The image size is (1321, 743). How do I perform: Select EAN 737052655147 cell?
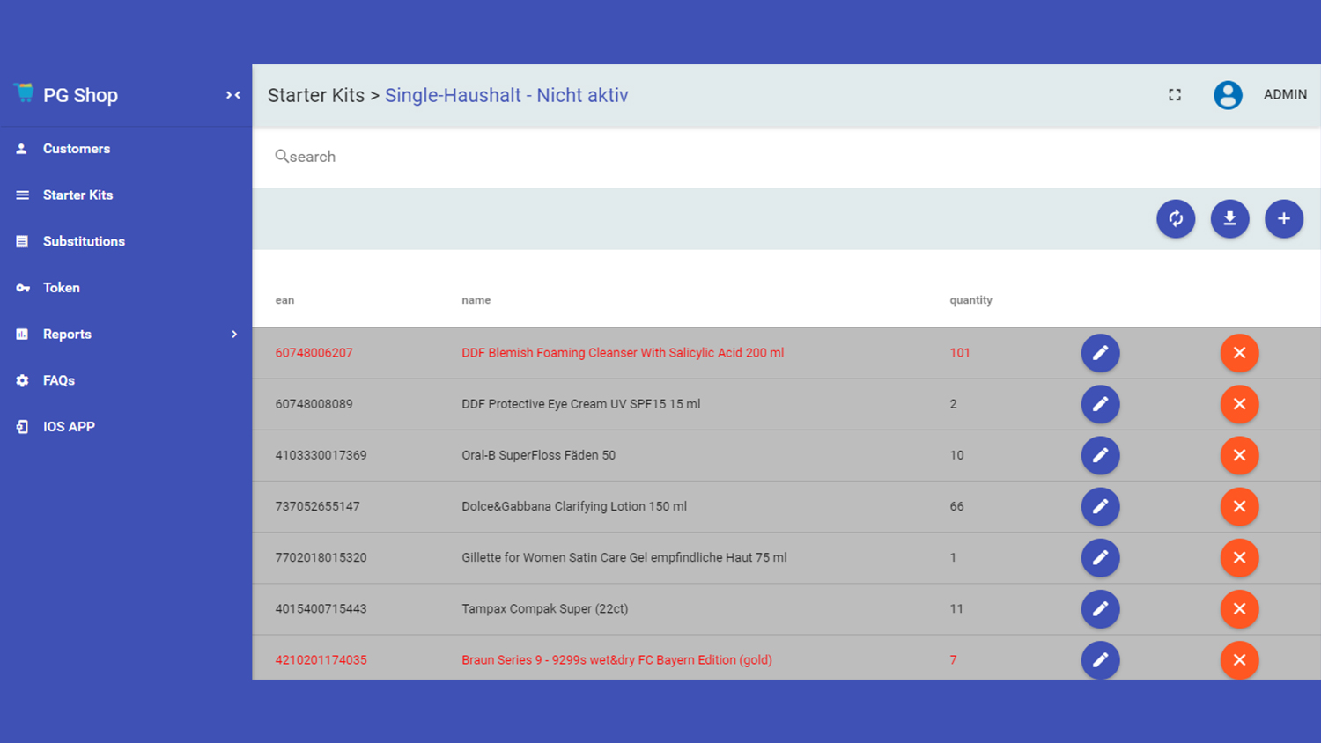[x=317, y=506]
